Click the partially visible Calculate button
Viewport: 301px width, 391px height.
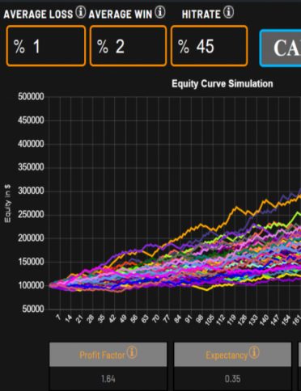tap(280, 48)
